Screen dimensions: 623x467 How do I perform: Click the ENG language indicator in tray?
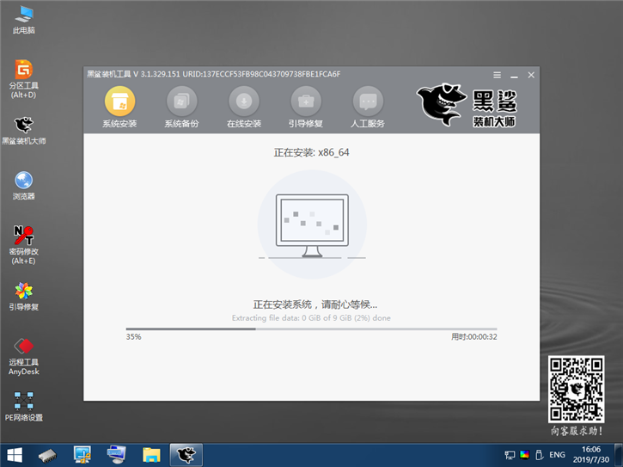pos(557,454)
